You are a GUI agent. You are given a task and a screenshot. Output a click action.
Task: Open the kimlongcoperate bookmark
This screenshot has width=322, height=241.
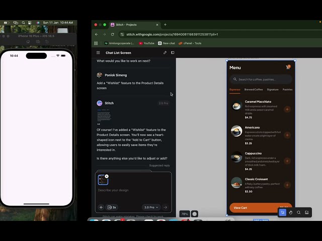pos(119,43)
